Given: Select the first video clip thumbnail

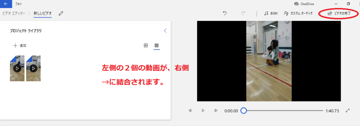Looking at the screenshot, I should (17, 68).
